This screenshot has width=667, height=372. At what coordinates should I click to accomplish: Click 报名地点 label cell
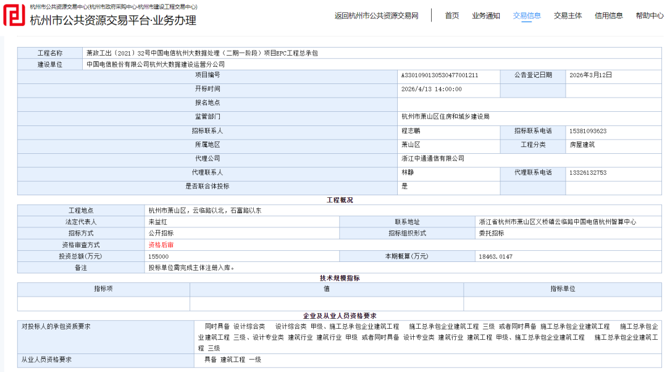[x=207, y=104]
